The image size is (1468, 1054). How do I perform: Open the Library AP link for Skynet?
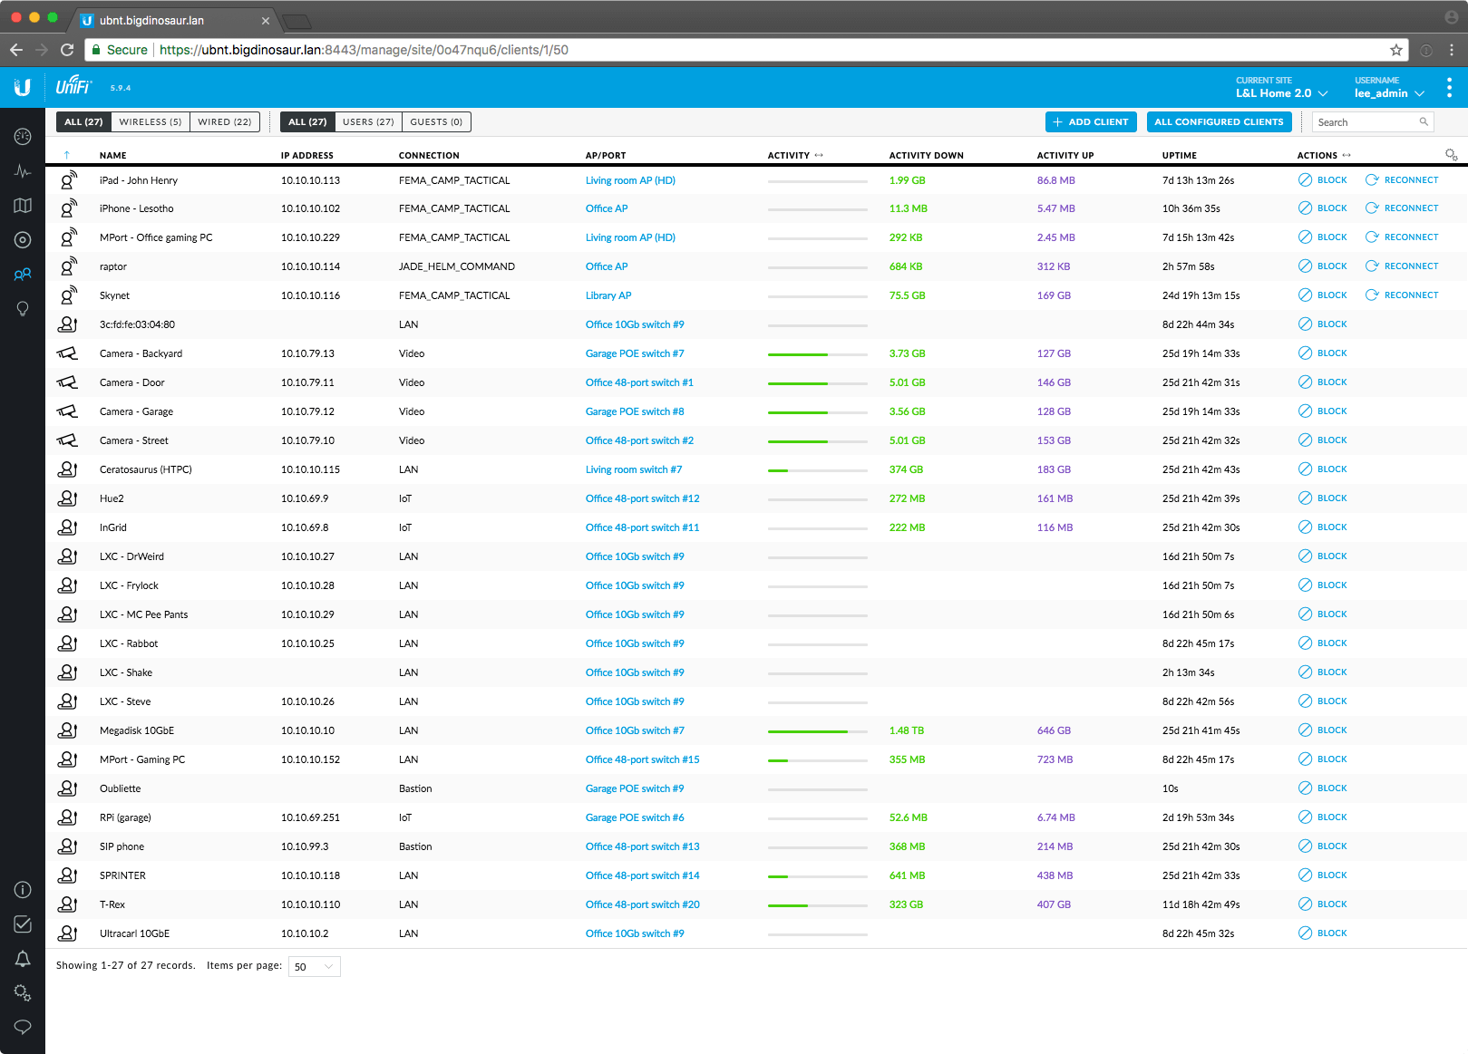(x=608, y=295)
